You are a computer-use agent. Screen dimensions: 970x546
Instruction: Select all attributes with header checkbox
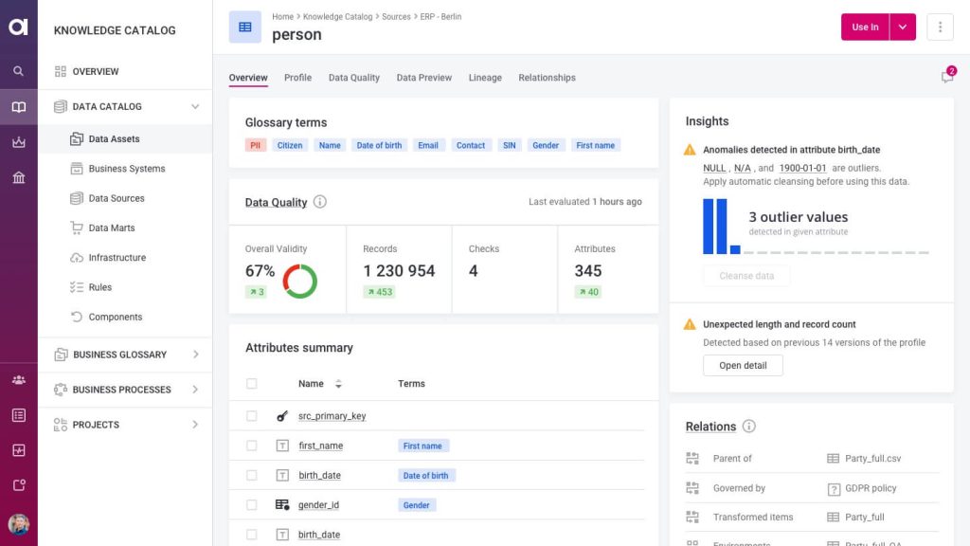coord(251,384)
